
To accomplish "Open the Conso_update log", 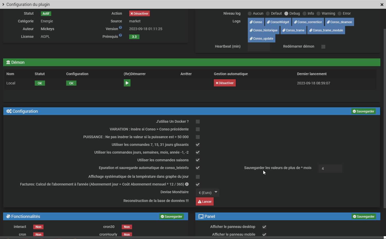I will (261, 39).
